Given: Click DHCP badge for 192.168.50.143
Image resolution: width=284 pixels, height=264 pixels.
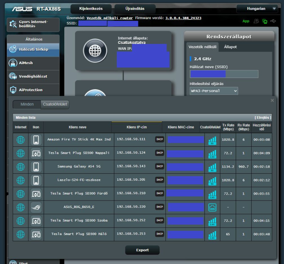Looking at the screenshot, I should point(159,166).
